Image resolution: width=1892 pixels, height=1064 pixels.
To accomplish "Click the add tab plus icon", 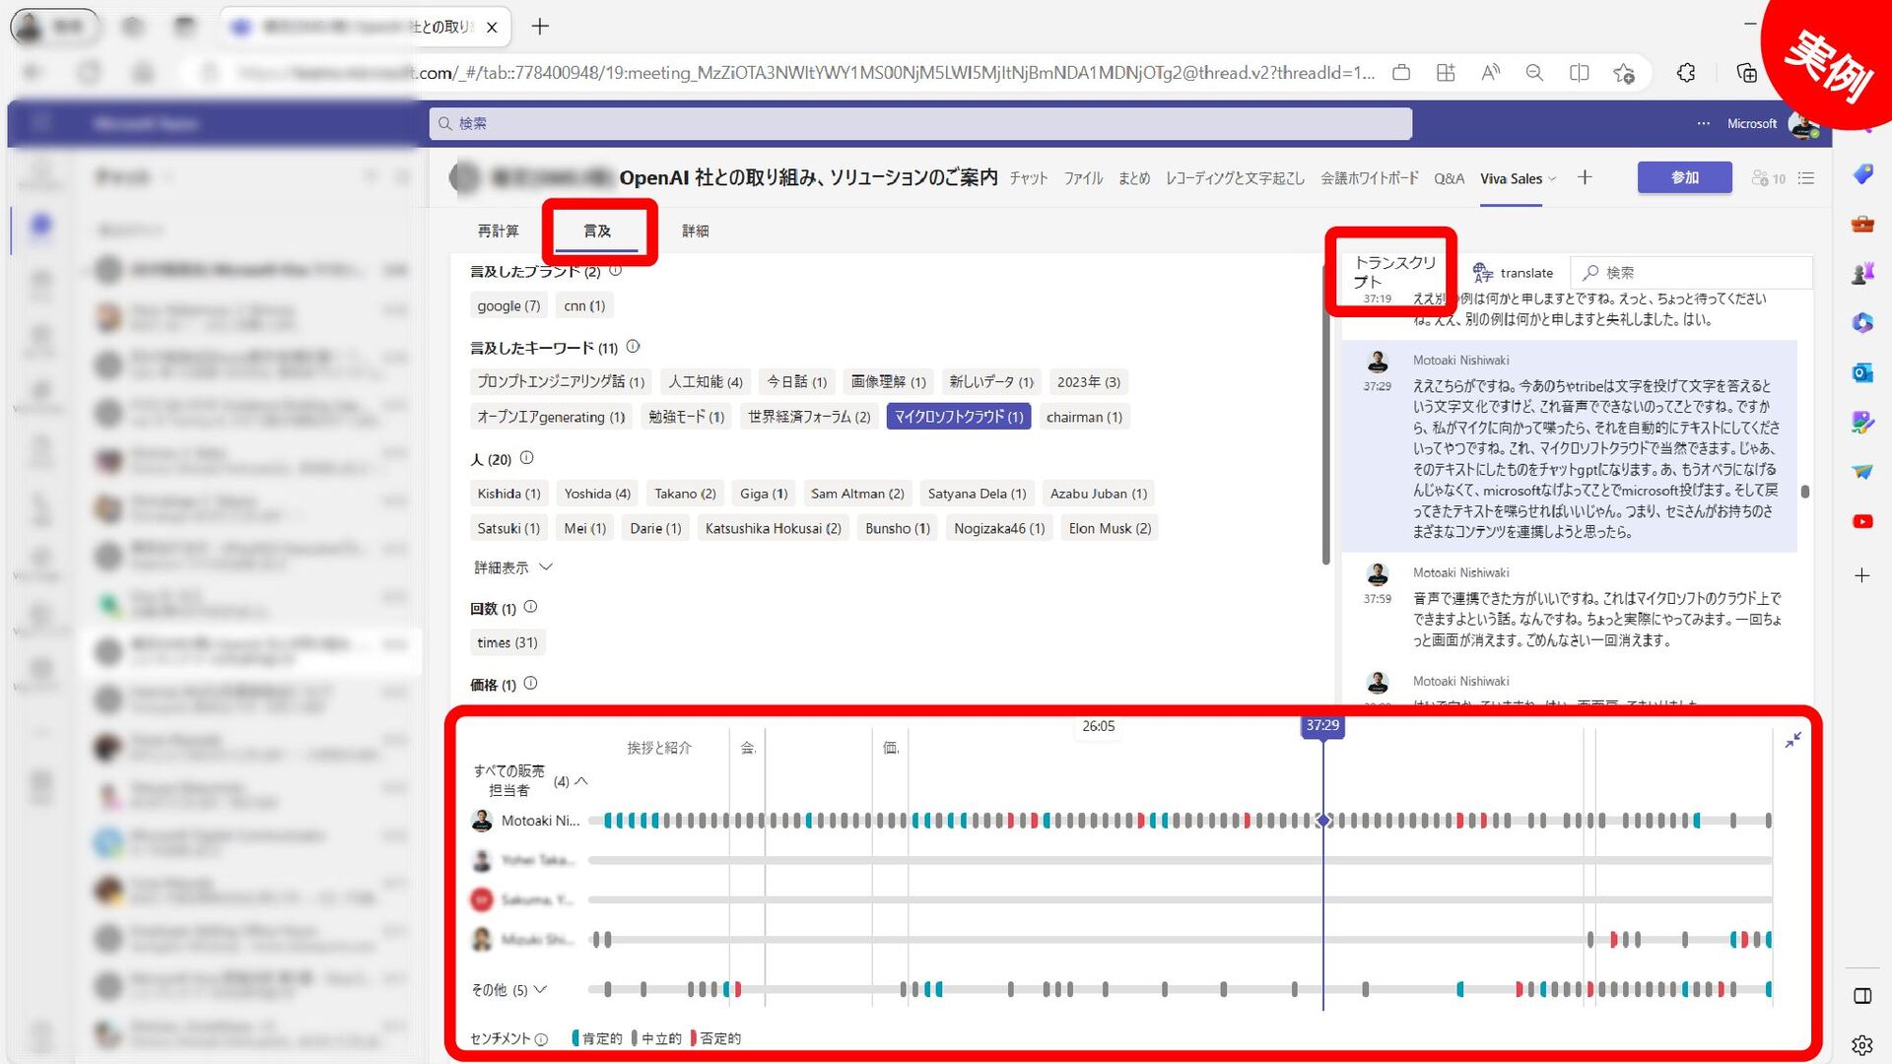I will click(1585, 177).
